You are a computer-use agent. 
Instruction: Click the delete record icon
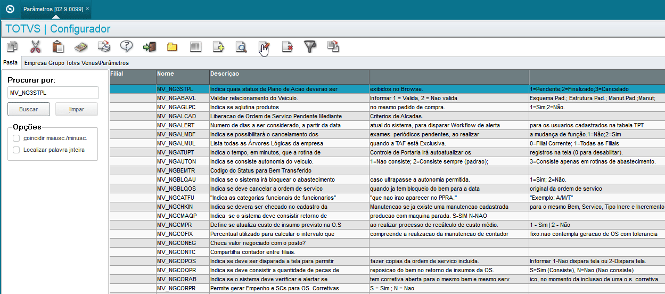tap(287, 46)
